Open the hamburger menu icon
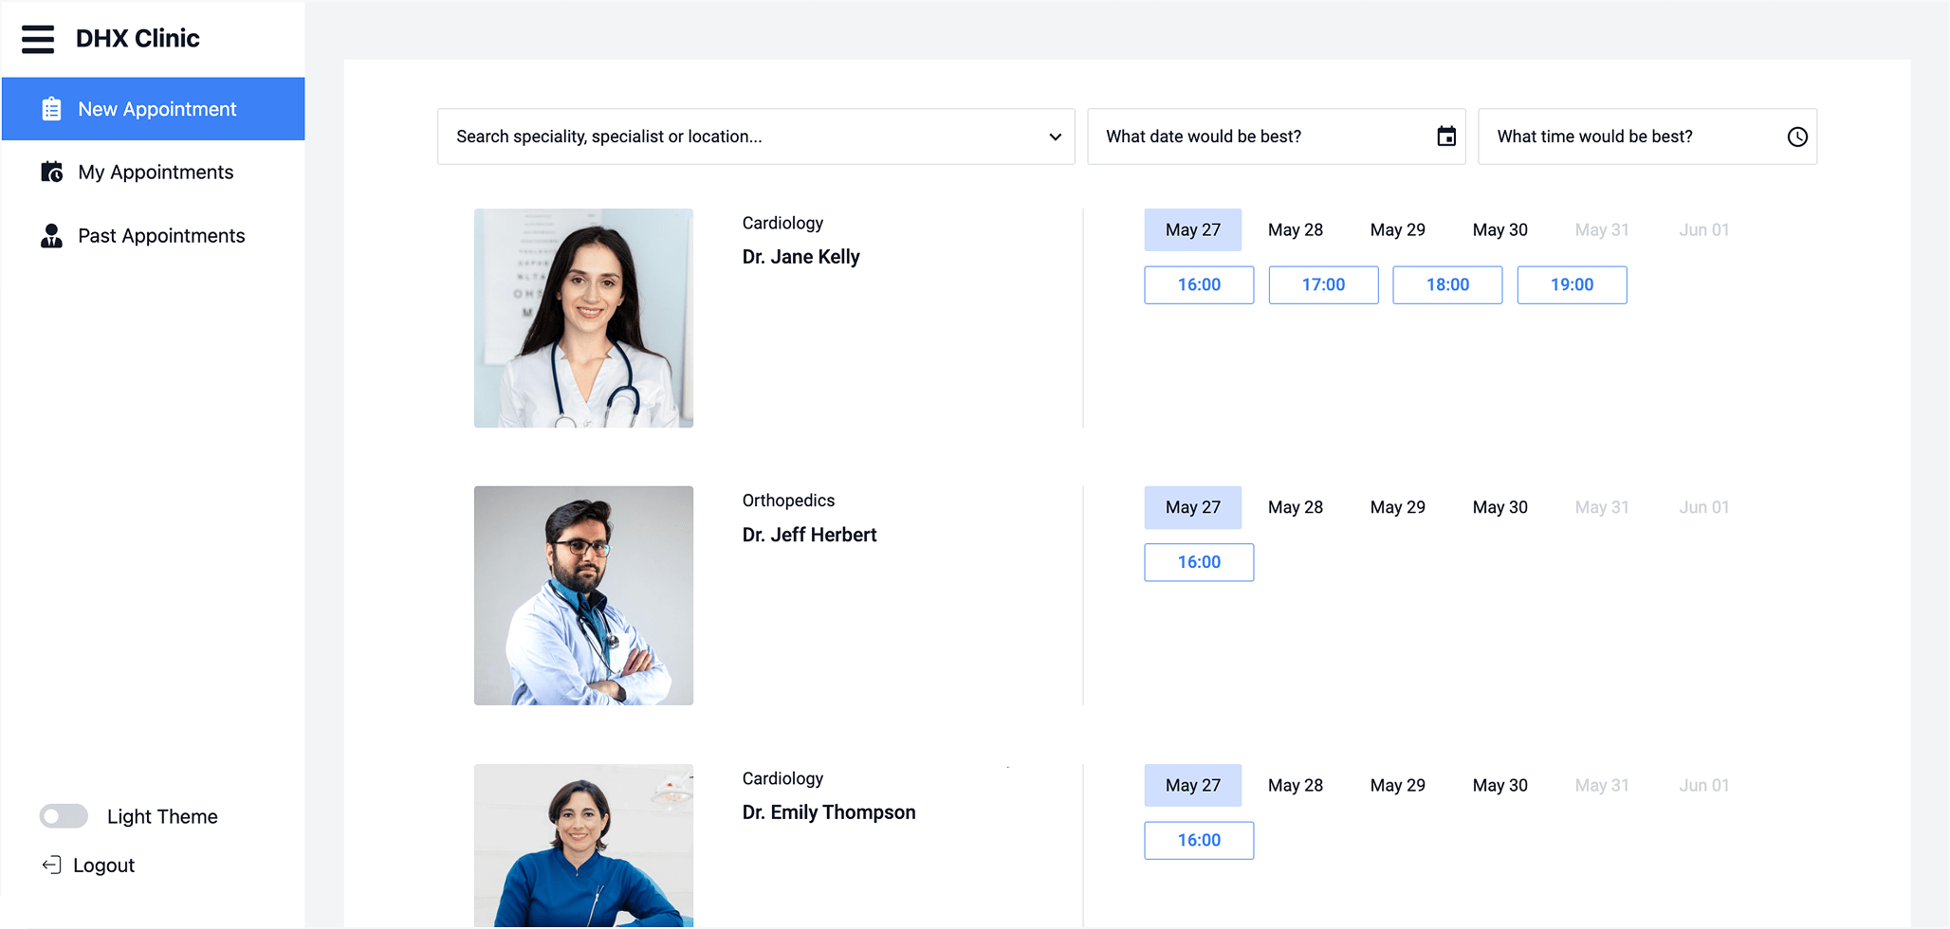The width and height of the screenshot is (1950, 929). 38,39
